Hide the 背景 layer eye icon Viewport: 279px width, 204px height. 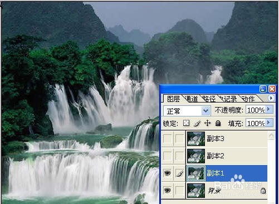click(x=167, y=190)
